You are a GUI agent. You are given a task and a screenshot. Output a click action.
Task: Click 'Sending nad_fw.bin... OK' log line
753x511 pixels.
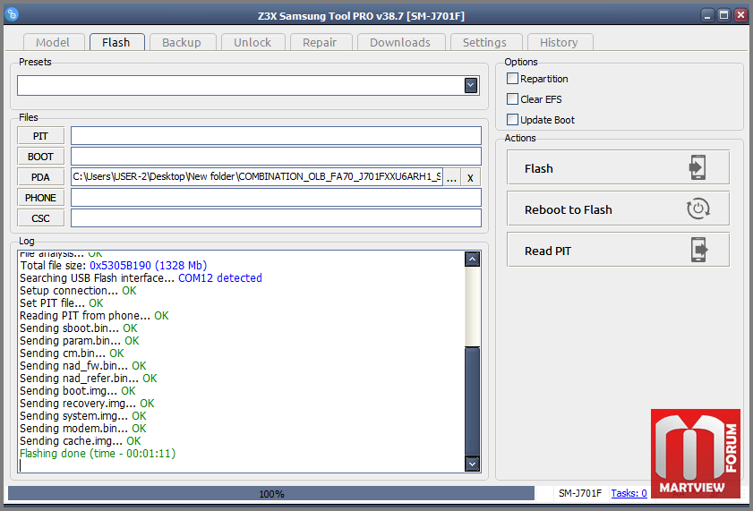83,366
